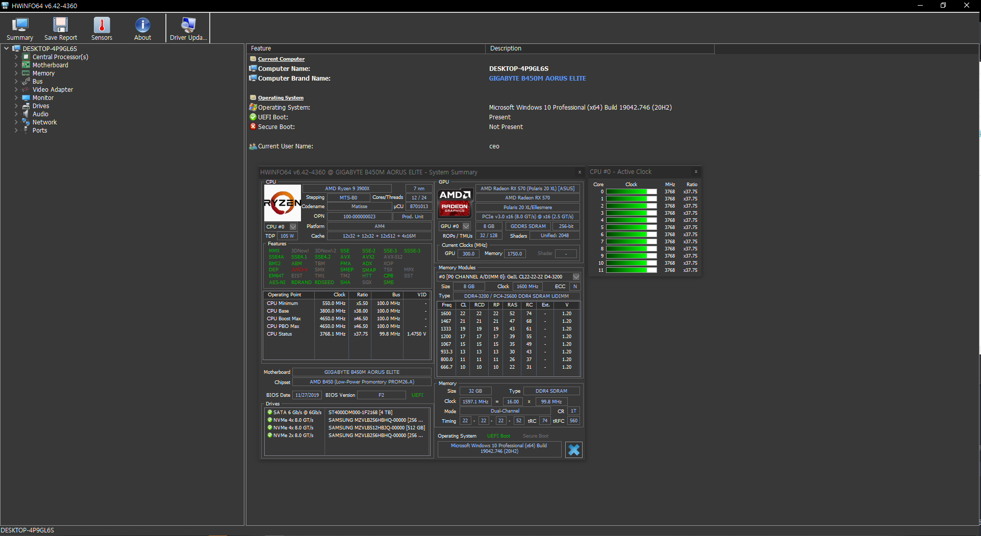981x536 pixels.
Task: Close the CPU #0 Active Clock window
Action: pos(696,171)
